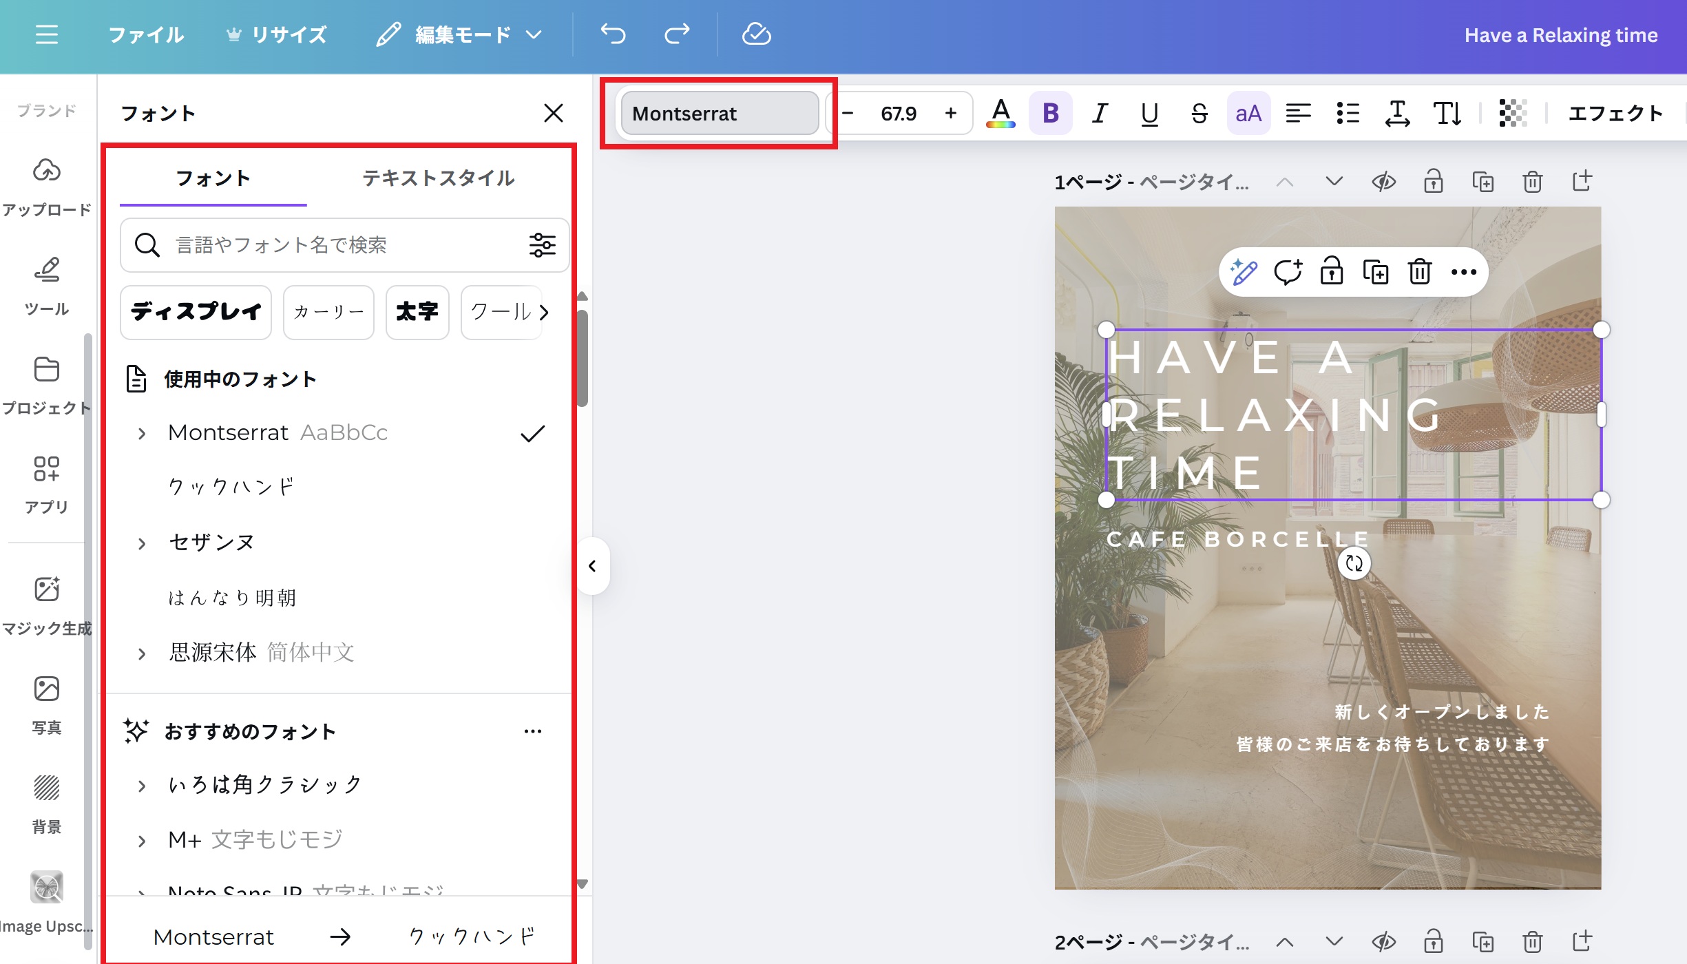1687x964 pixels.
Task: Expand Montserrat font variants
Action: (142, 433)
